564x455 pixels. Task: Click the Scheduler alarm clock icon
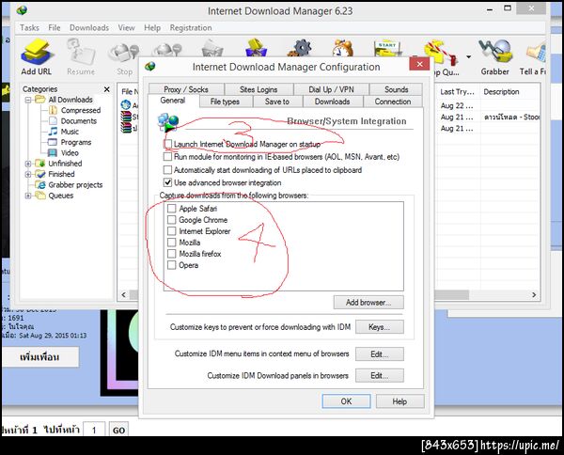[342, 48]
